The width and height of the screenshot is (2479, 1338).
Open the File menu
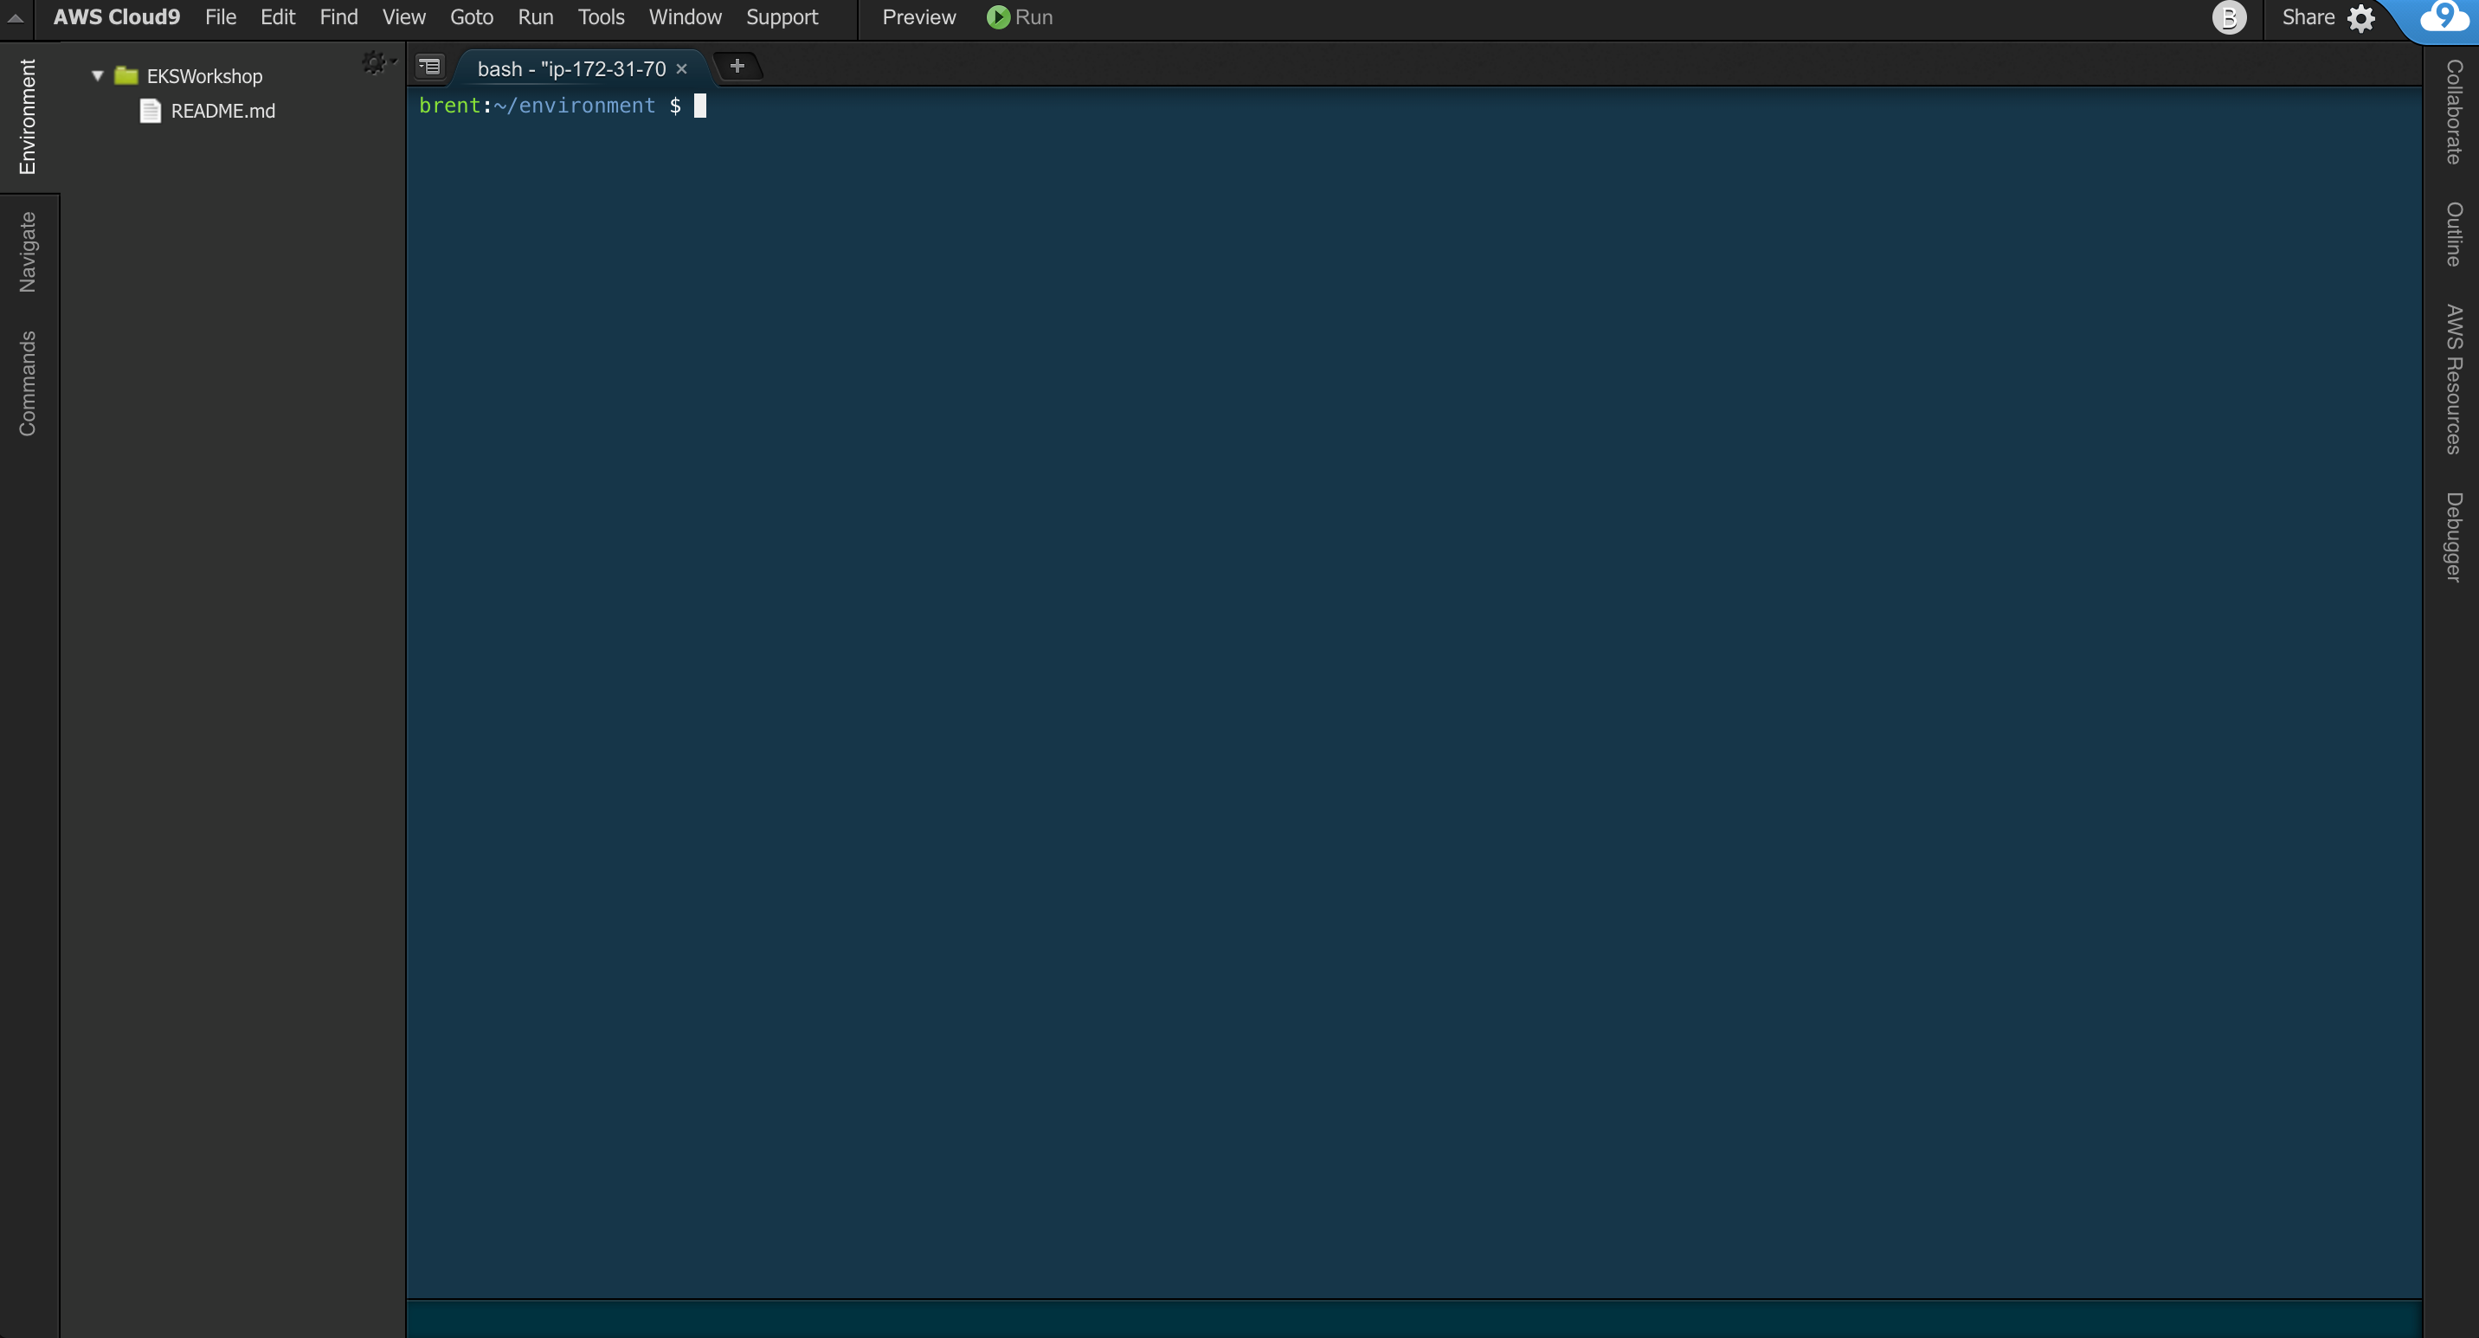[221, 16]
